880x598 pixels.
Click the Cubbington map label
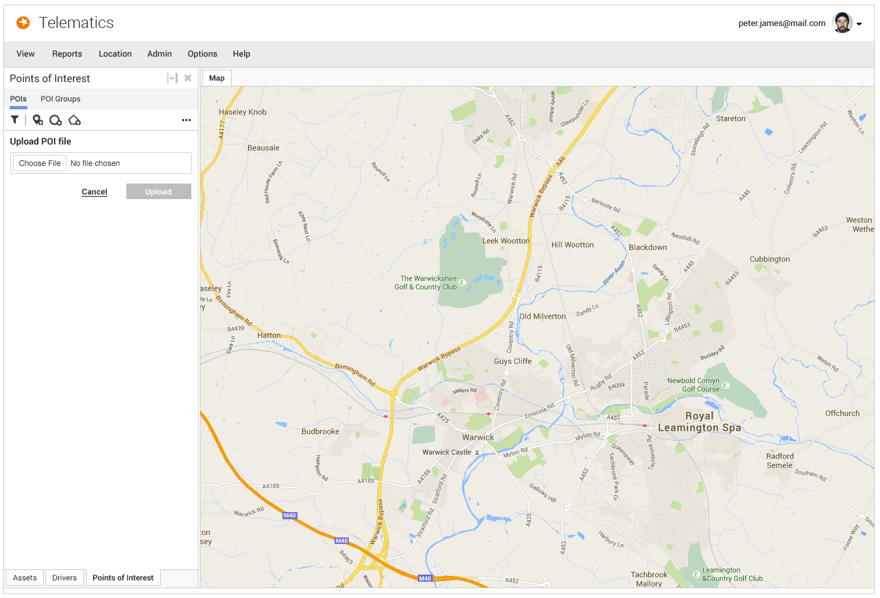[770, 259]
